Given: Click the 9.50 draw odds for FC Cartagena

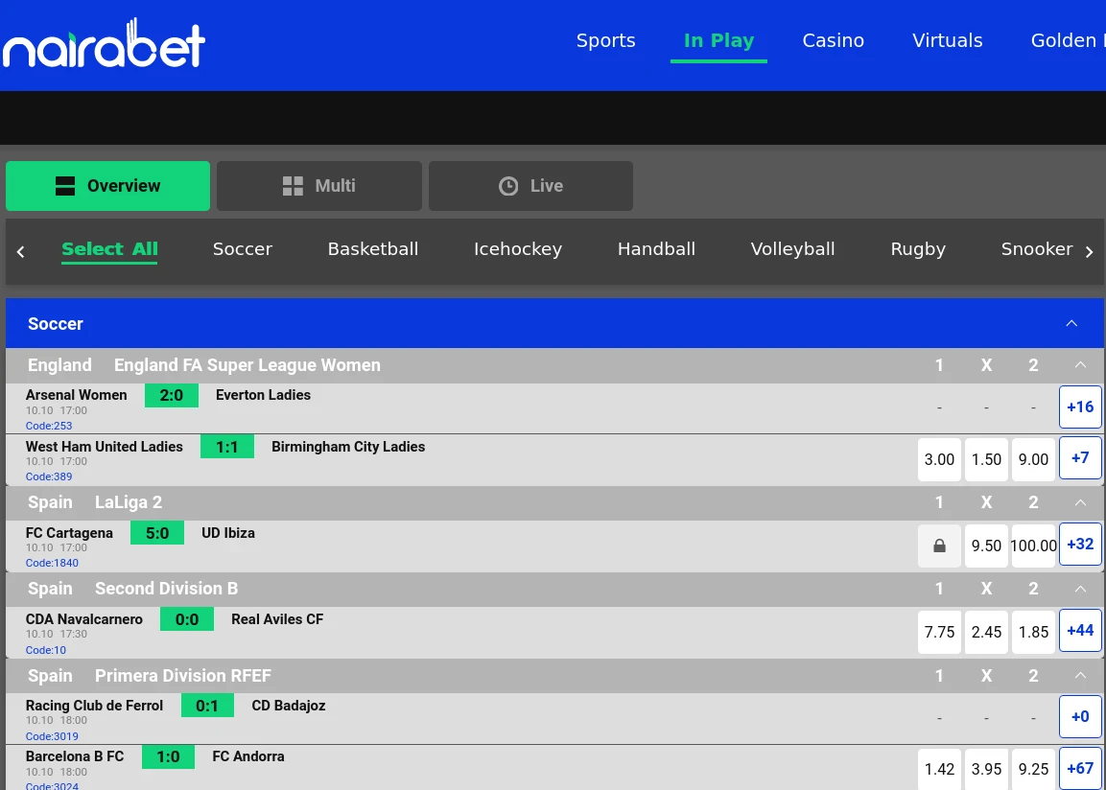Looking at the screenshot, I should pyautogui.click(x=986, y=546).
